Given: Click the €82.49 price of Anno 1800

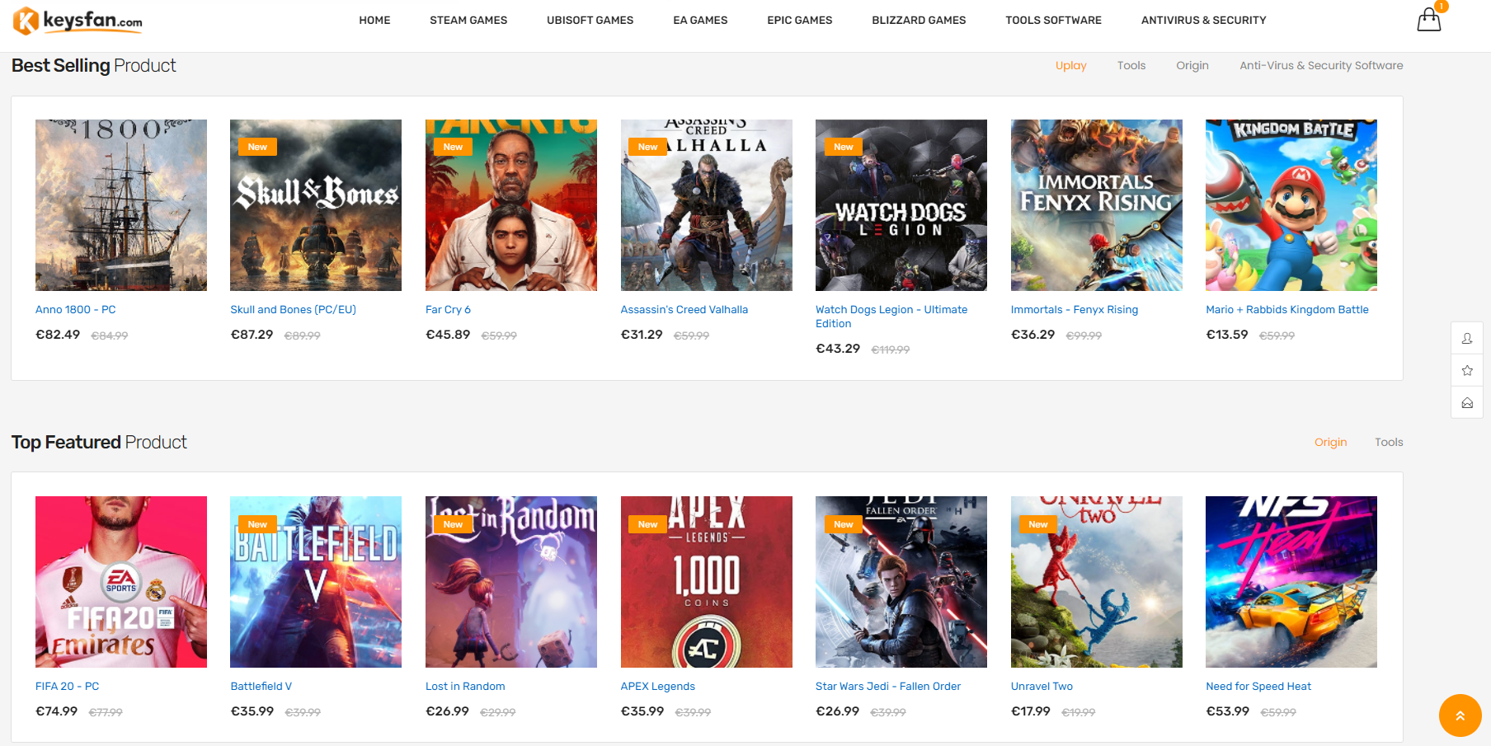Looking at the screenshot, I should 58,335.
